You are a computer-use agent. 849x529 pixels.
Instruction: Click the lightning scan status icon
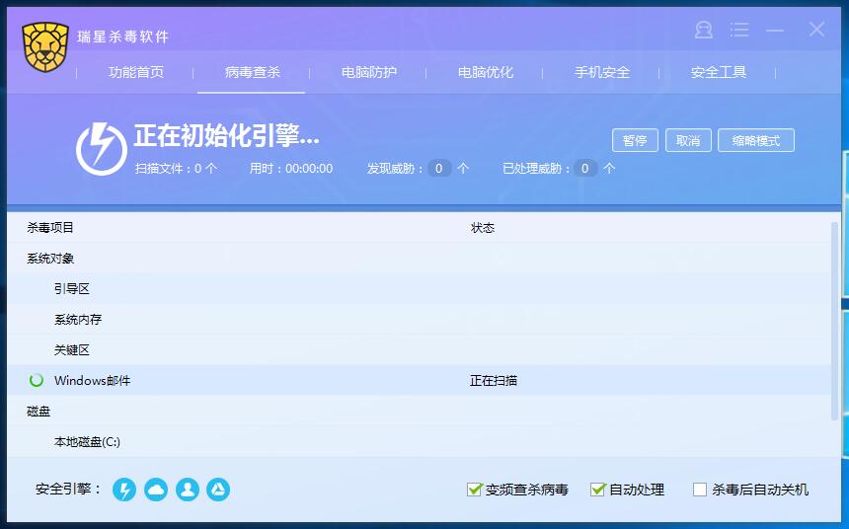(102, 148)
